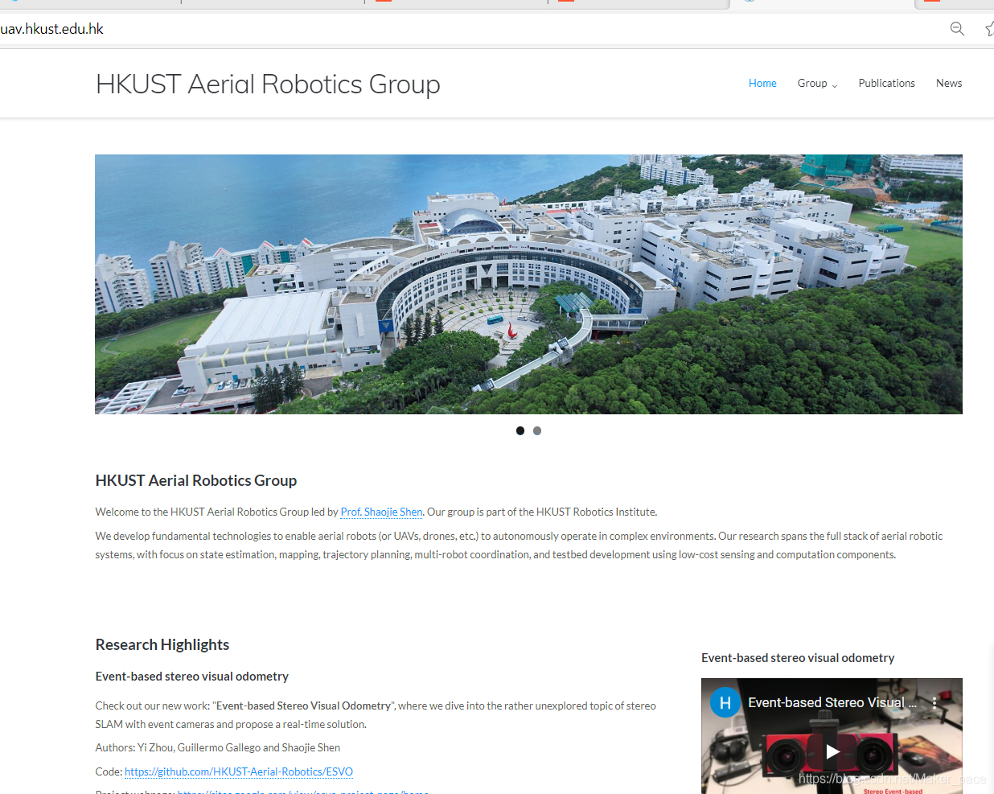Open the Publications navigation item
Screen dimensions: 994x794
click(886, 84)
